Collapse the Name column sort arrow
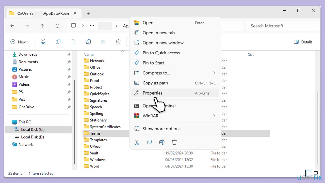325x183 pixels. click(x=122, y=51)
